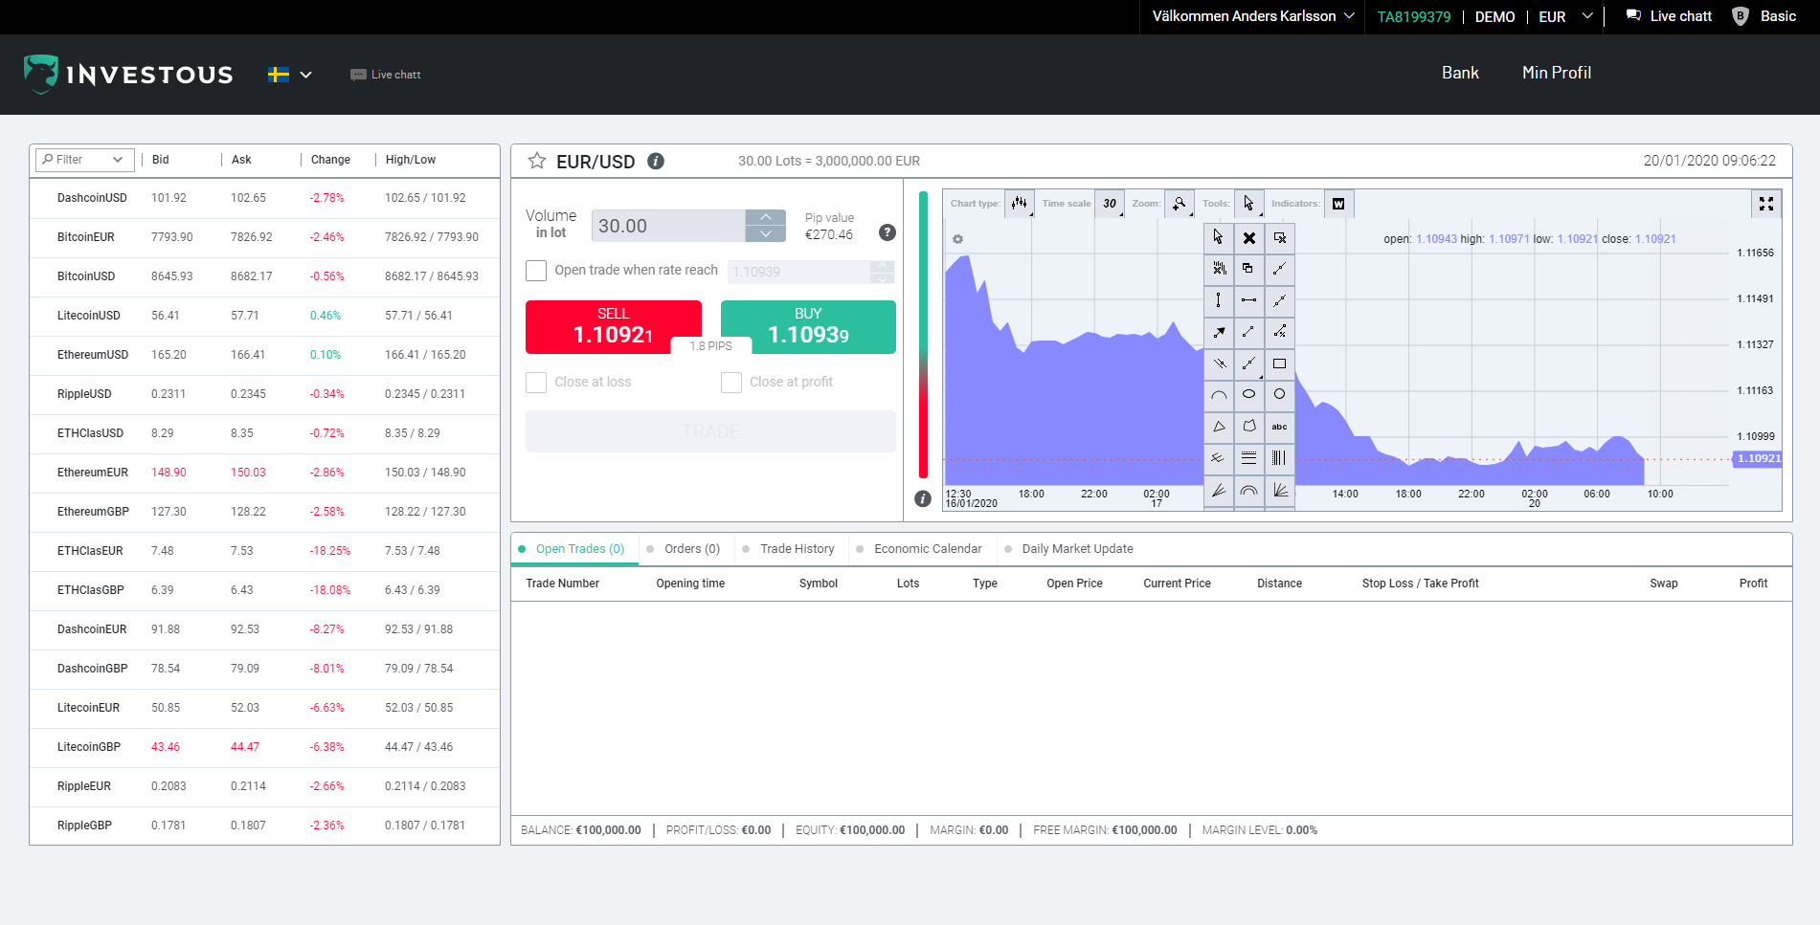Tick the Close at profit checkbox
The height and width of the screenshot is (925, 1820).
[731, 383]
